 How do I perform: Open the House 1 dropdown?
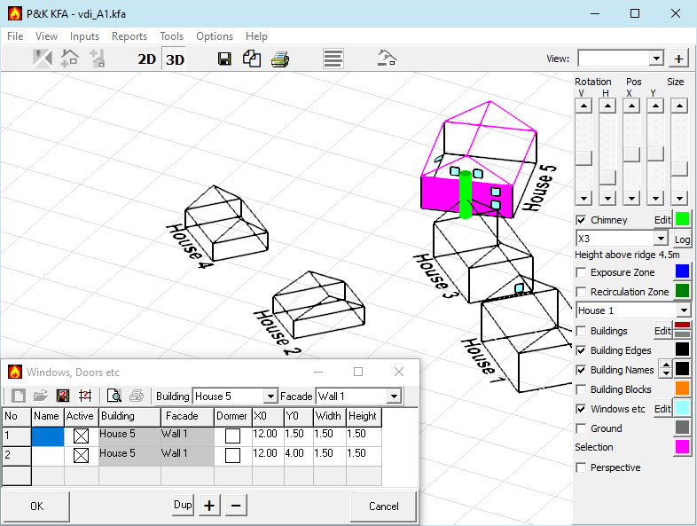(x=684, y=310)
